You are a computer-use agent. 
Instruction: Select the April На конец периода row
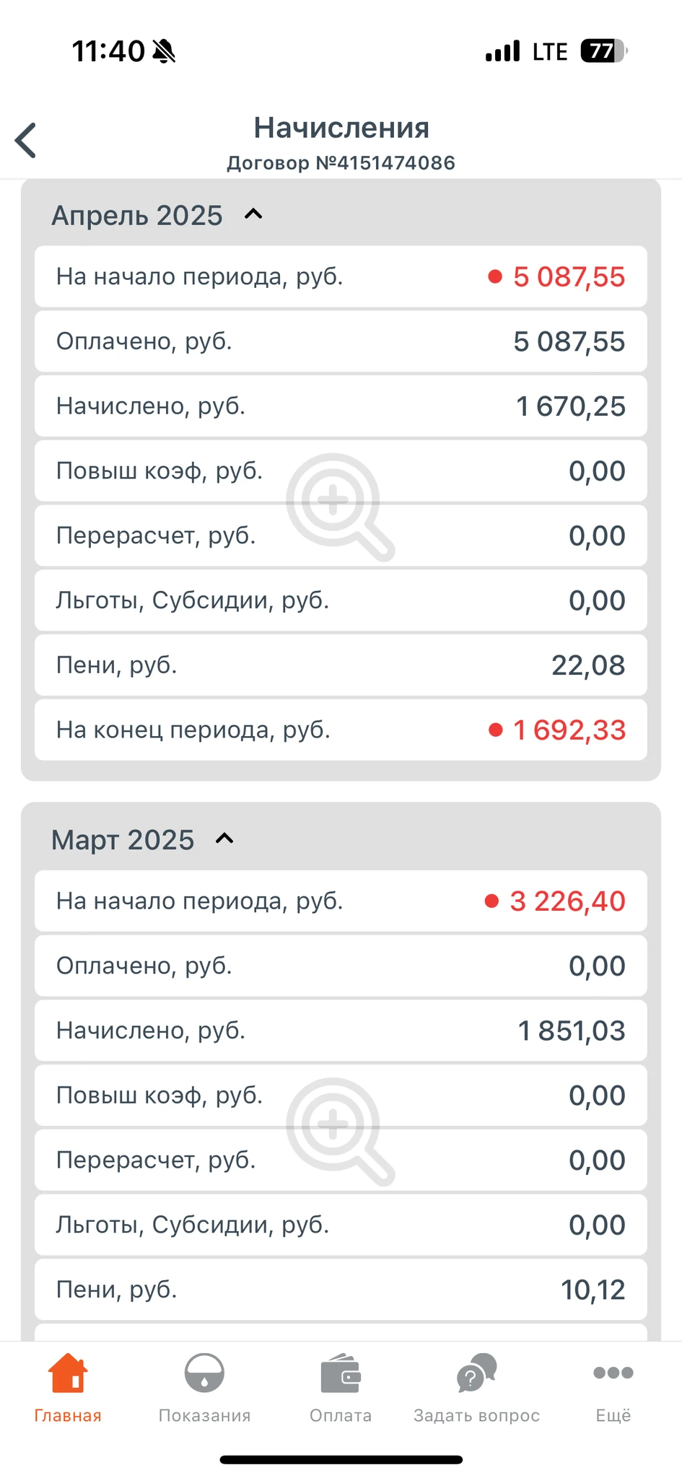(x=341, y=730)
